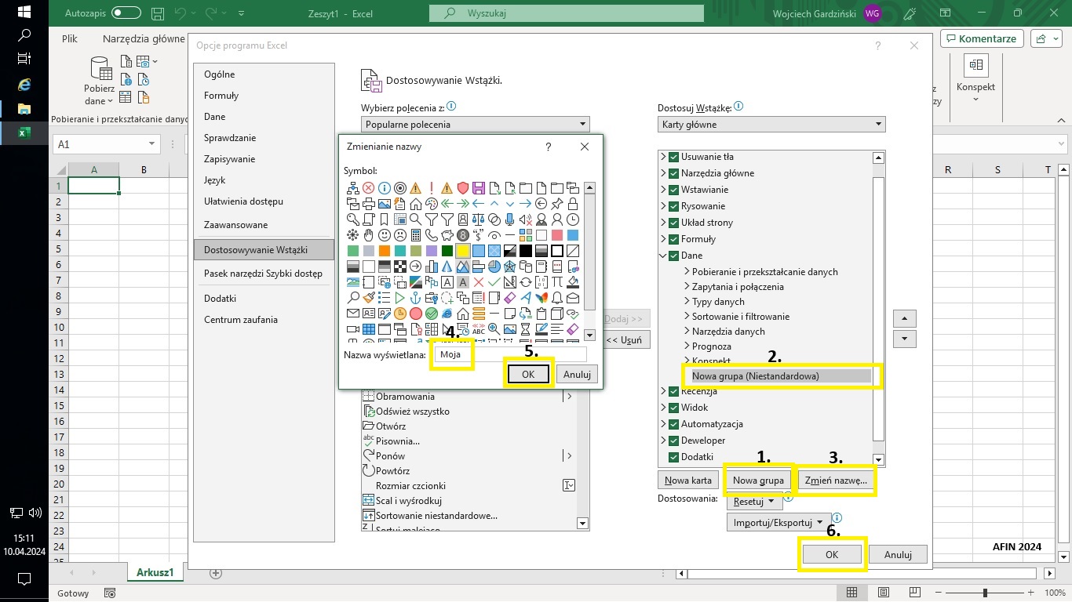Uncheck the Dodatki tab checkbox
The height and width of the screenshot is (602, 1072).
pyautogui.click(x=673, y=457)
